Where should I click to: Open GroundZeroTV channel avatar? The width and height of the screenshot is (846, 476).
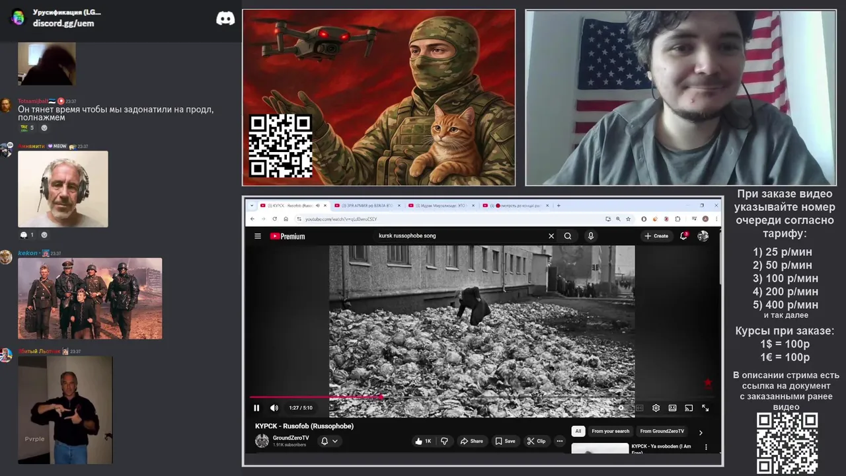click(x=262, y=441)
